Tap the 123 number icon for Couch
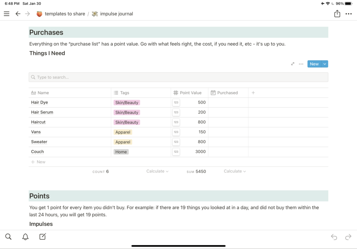 [x=176, y=152]
